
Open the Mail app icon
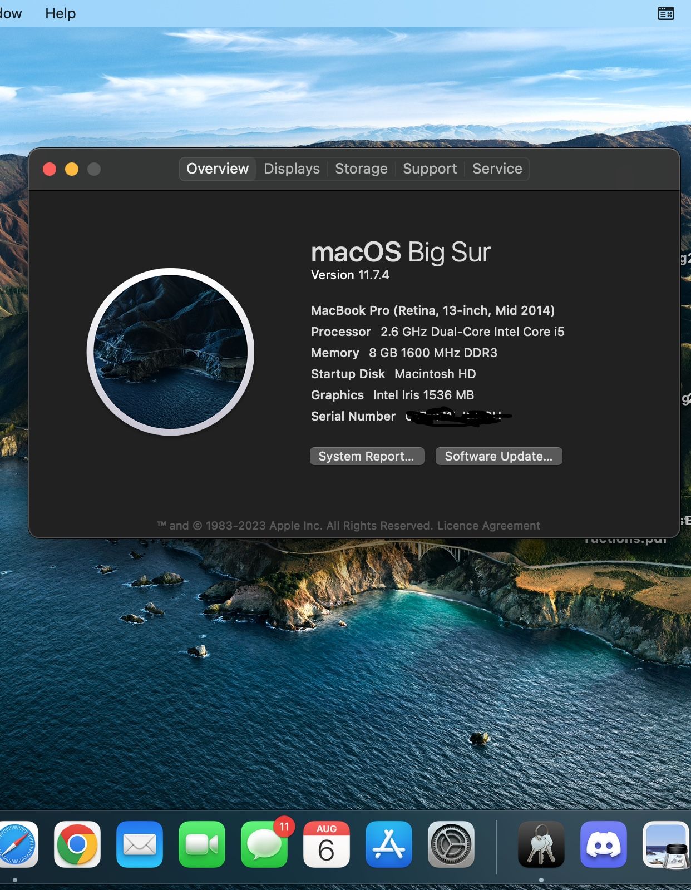[140, 844]
